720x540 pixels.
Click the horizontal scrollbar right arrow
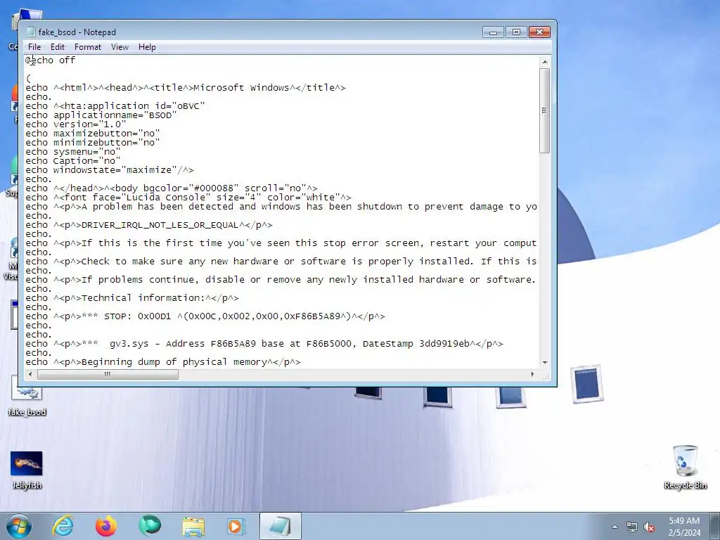click(533, 374)
